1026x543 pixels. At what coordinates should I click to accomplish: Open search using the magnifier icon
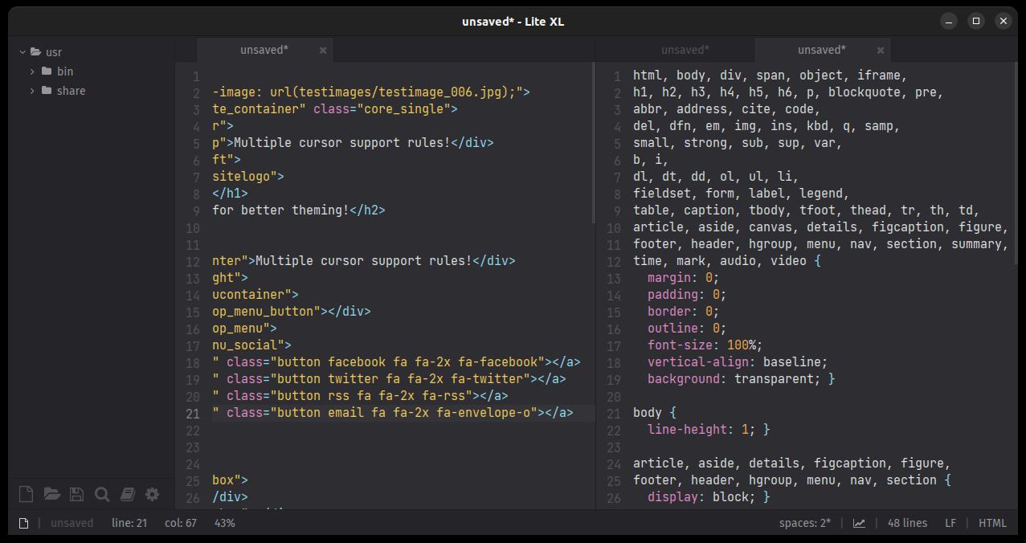(x=102, y=494)
